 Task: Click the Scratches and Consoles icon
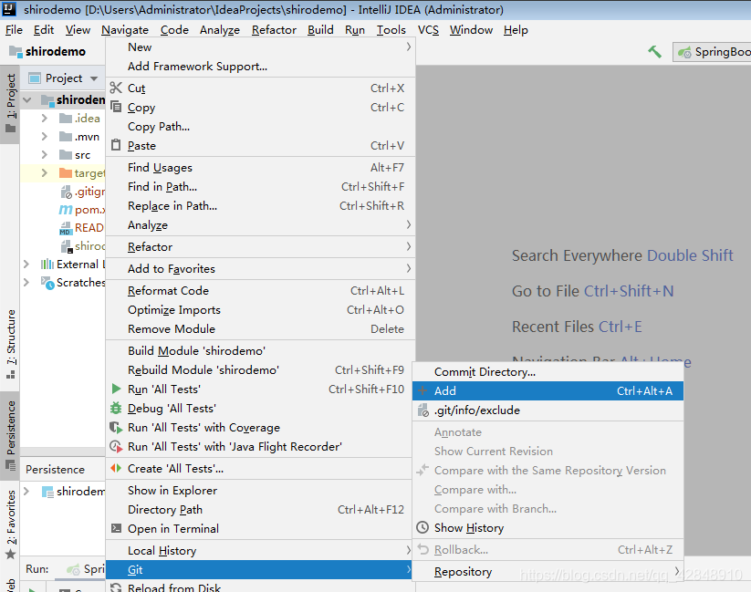tap(47, 283)
